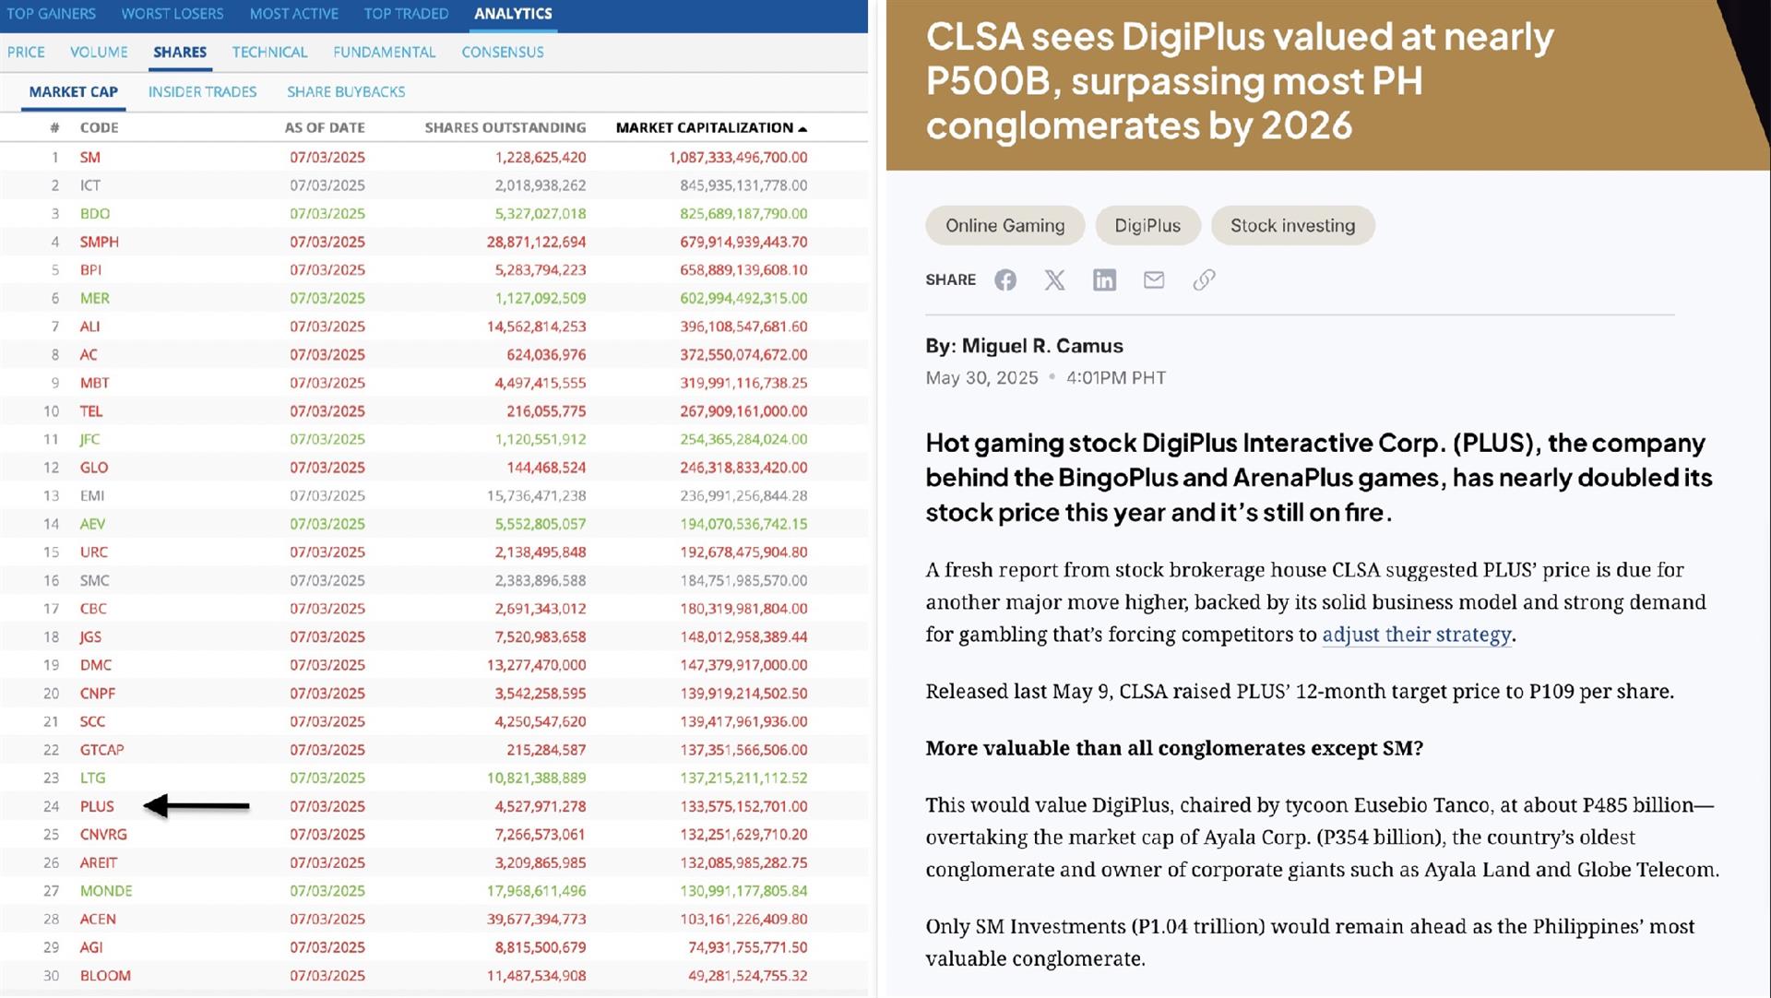Open the MER stock code
This screenshot has height=998, width=1771.
click(94, 299)
